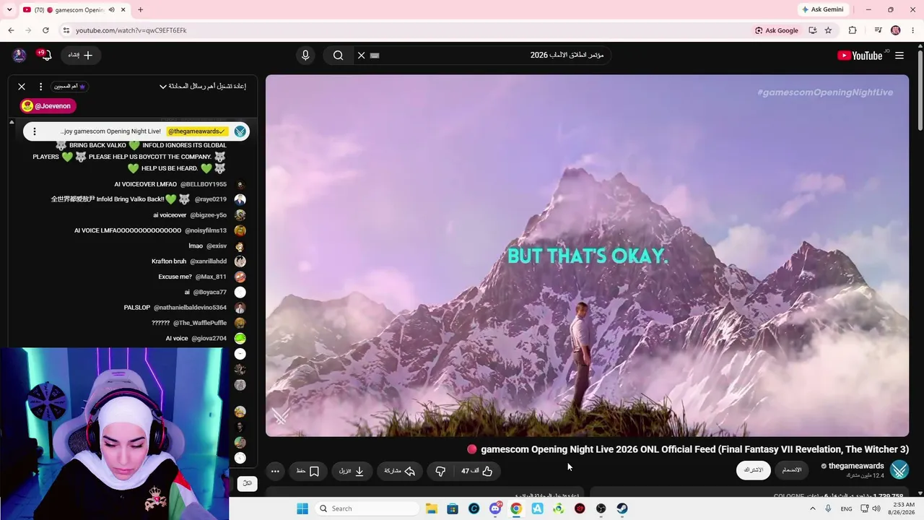Open OBS Studio from the taskbar
The image size is (924, 520).
(x=601, y=508)
